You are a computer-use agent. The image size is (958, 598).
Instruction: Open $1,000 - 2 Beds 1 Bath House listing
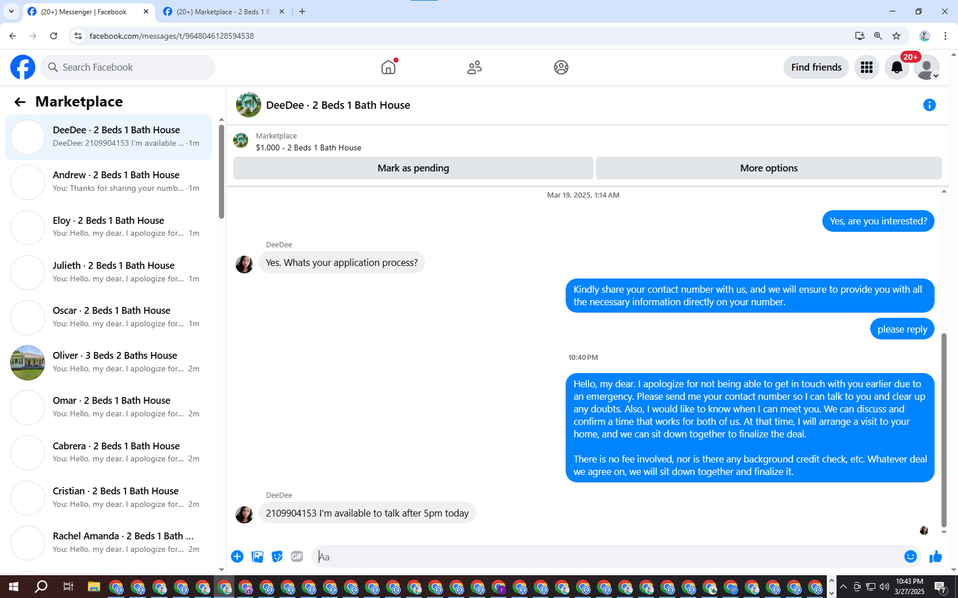pyautogui.click(x=308, y=148)
